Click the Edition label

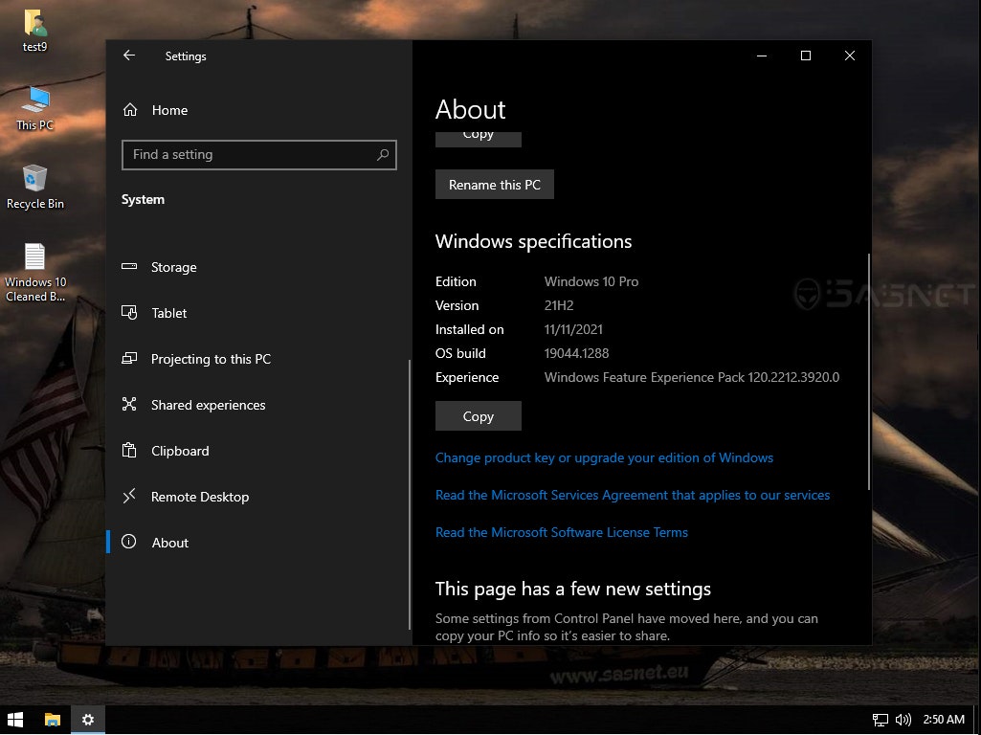(x=456, y=281)
